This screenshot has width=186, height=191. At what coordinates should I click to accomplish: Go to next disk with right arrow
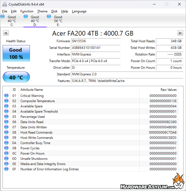pos(180,33)
